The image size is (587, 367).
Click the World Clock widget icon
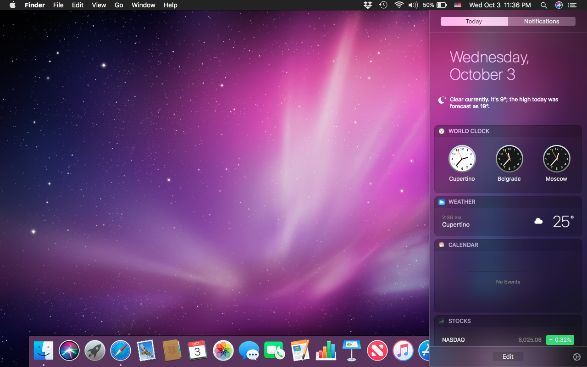click(x=442, y=131)
